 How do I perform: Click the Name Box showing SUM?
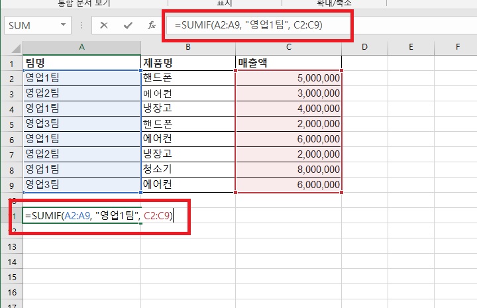point(38,25)
